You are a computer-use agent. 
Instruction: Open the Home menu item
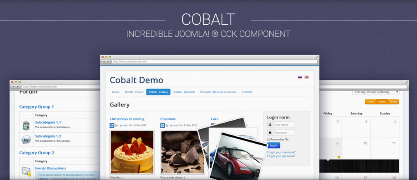click(x=116, y=92)
